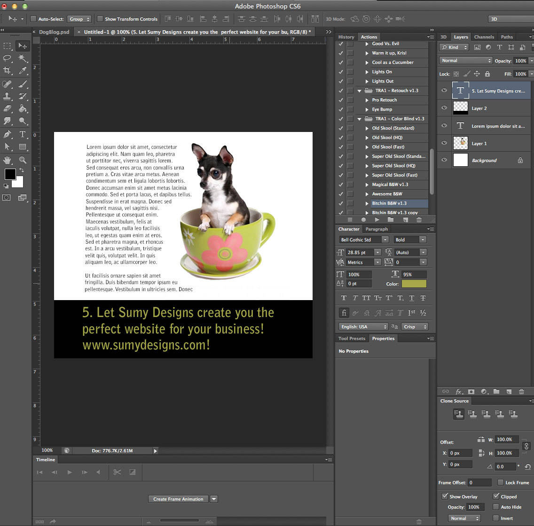The image size is (534, 526).
Task: Select the Clone Stamp tool
Action: (x=7, y=96)
